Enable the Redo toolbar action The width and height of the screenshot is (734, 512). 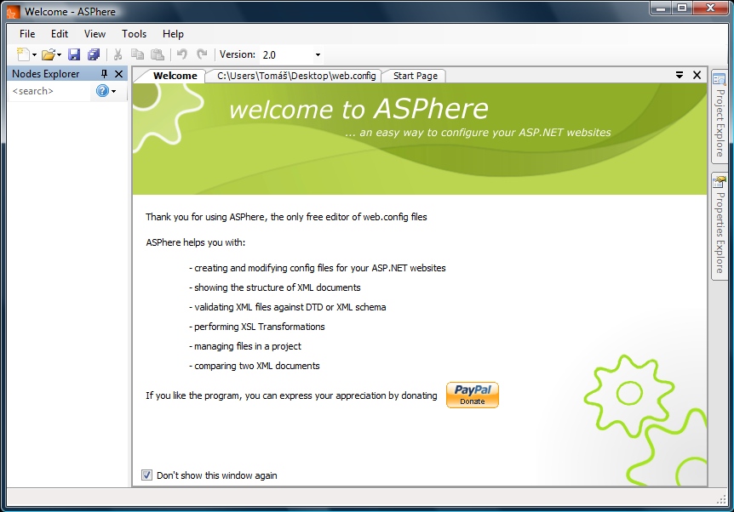coord(202,54)
